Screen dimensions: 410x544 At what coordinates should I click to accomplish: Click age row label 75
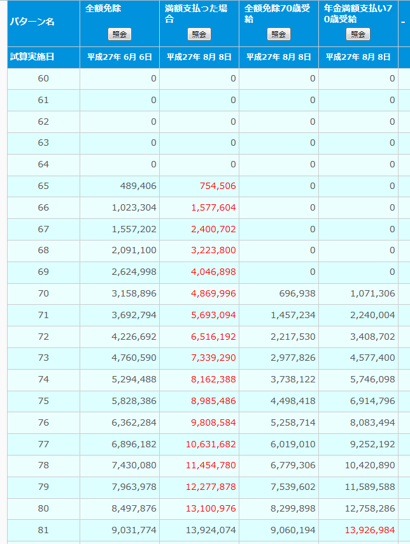[43, 401]
